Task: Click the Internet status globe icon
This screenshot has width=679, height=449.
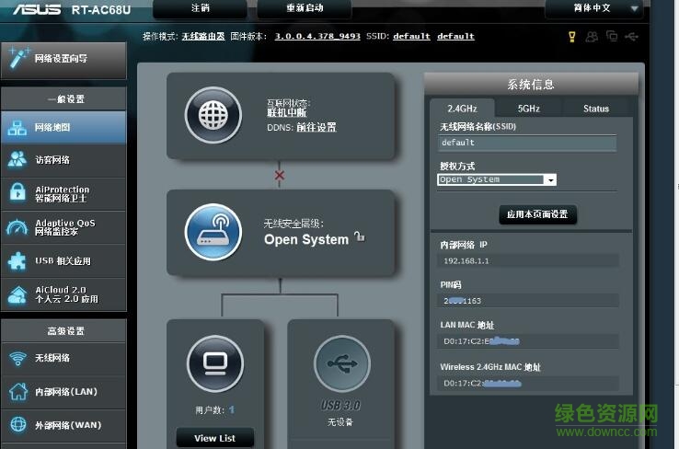Action: tap(213, 116)
